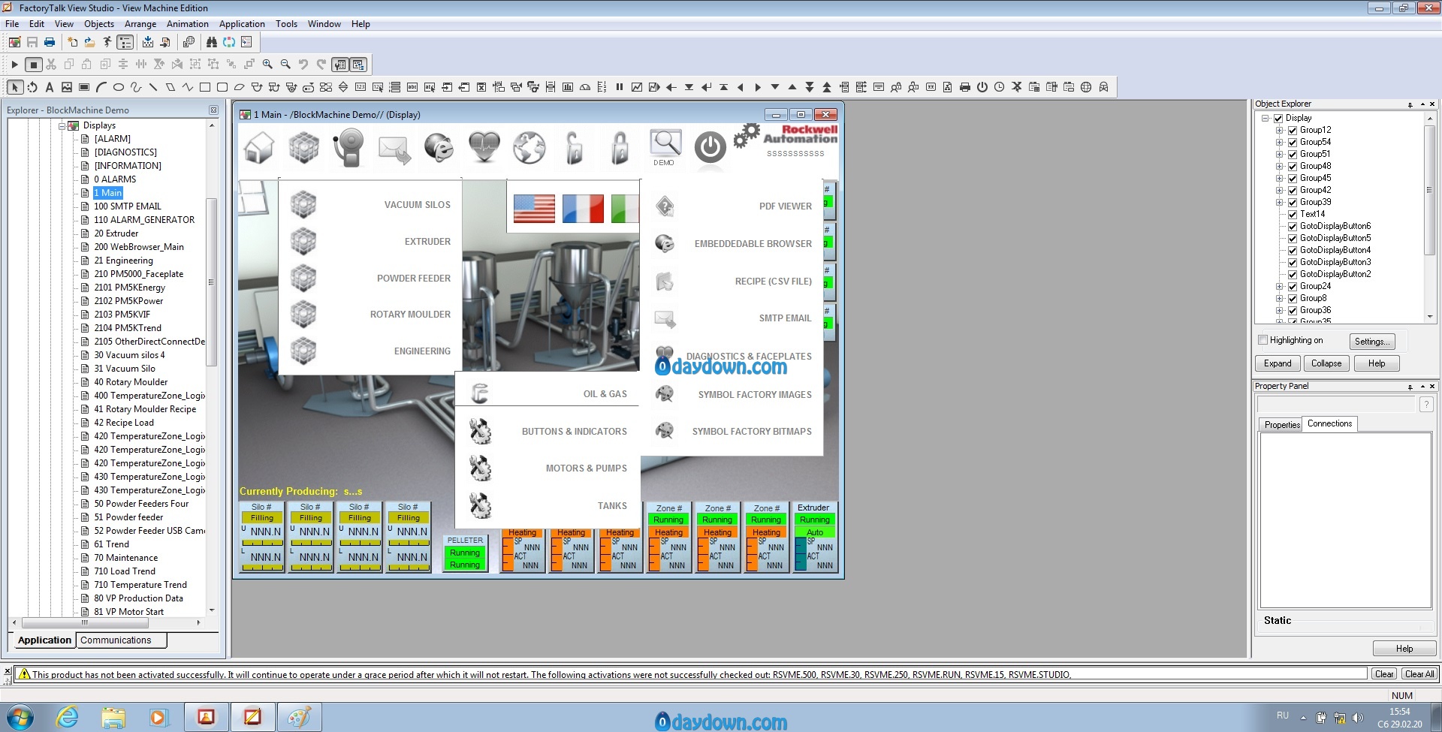This screenshot has width=1442, height=732.
Task: Select the Trend object tool
Action: 637,87
